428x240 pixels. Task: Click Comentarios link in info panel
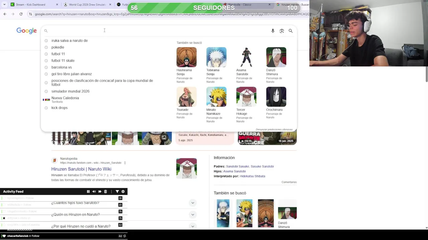[289, 182]
